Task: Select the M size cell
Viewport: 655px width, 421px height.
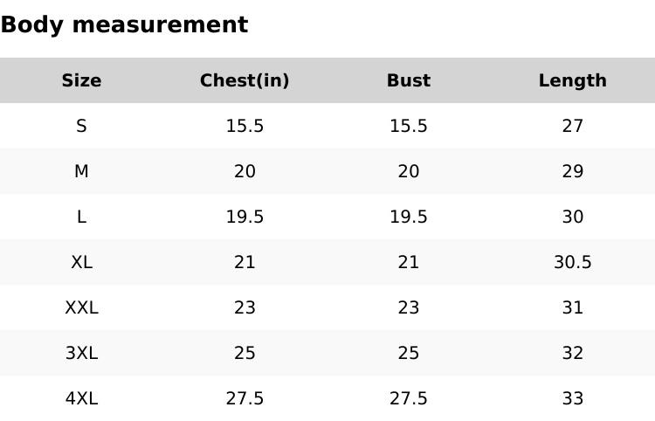Action: pyautogui.click(x=81, y=171)
